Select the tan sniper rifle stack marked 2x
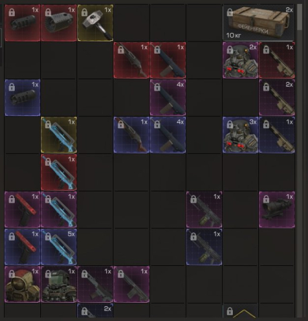Screen dimensions: 308x321 (x=277, y=97)
